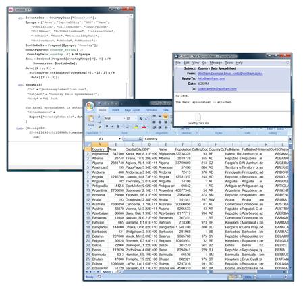Click the To recipient email address link
The image size is (305, 289).
pos(217,89)
